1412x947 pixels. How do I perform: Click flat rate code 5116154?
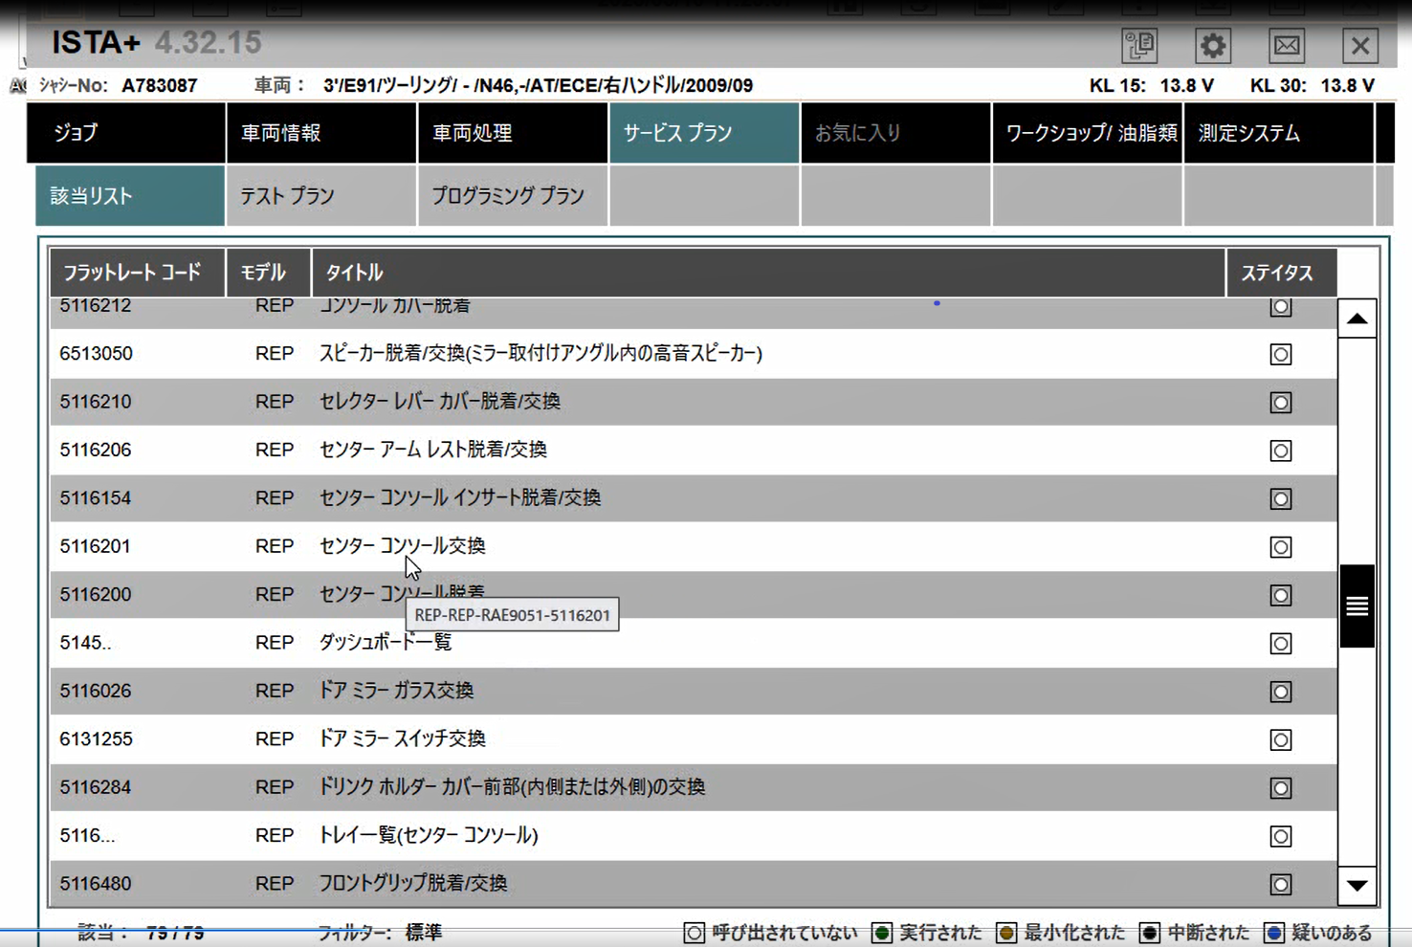96,498
